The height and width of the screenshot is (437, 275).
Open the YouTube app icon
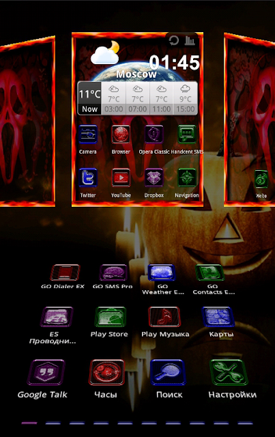pos(121,178)
